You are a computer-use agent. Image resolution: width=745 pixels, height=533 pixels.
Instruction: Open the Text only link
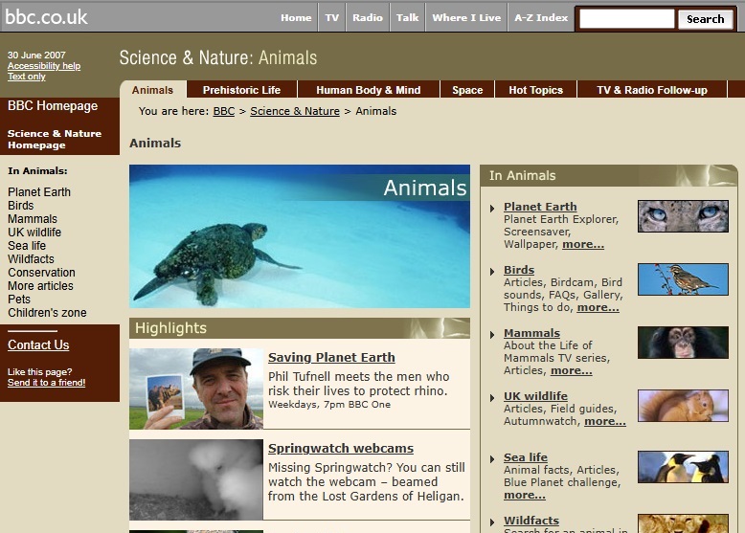[x=26, y=77]
